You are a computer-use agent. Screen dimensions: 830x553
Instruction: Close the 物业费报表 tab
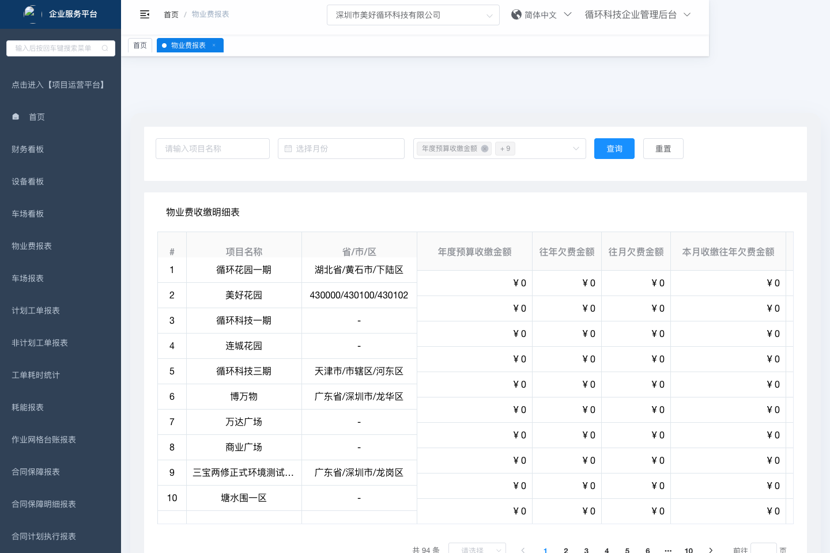pos(214,46)
